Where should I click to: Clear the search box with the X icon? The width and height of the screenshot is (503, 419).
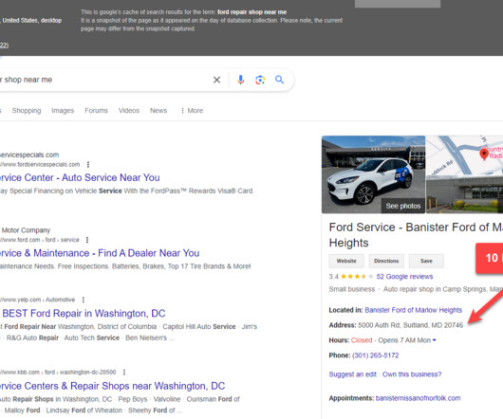click(216, 80)
